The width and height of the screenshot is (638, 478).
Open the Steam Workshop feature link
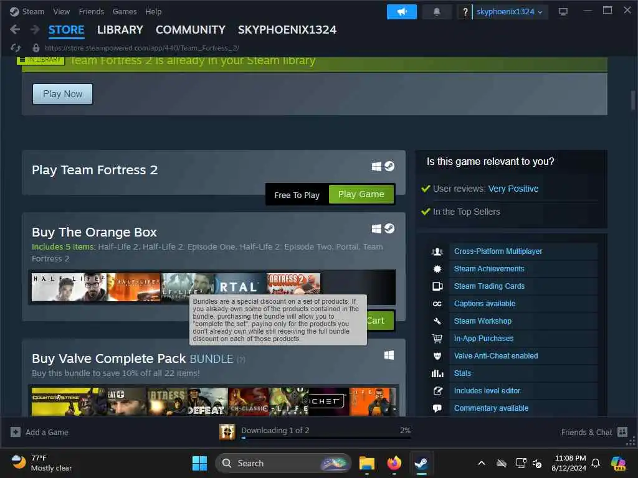pos(483,321)
